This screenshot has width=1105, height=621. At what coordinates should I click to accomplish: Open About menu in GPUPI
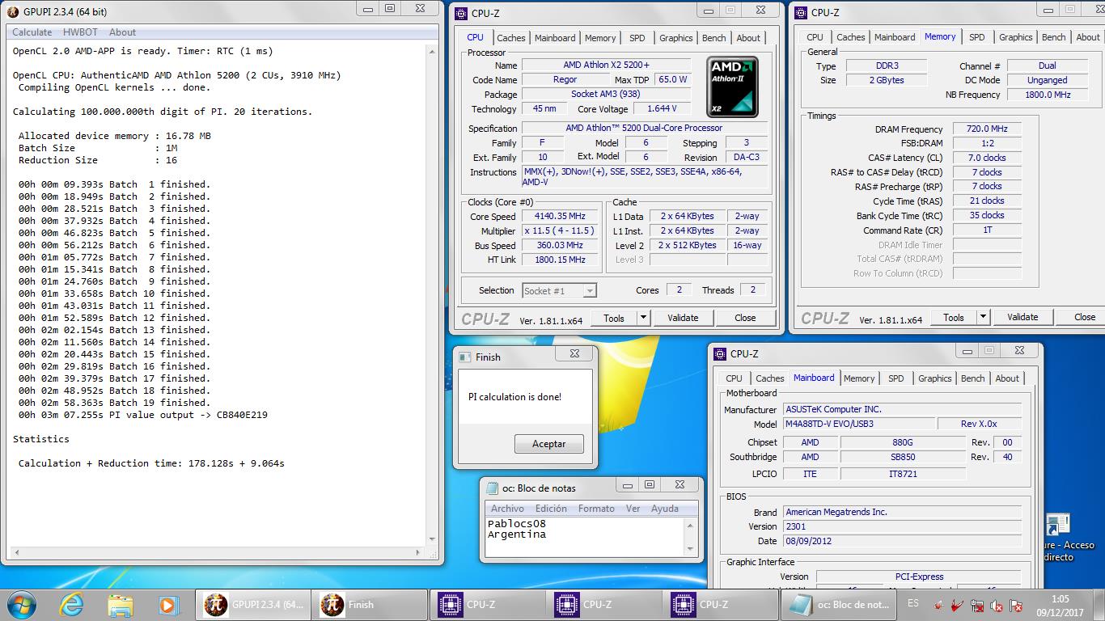coord(123,32)
